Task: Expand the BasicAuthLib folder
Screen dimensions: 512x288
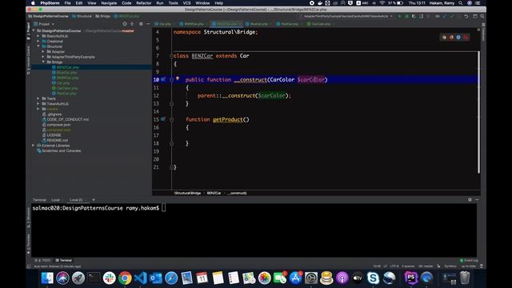Action: [x=38, y=36]
